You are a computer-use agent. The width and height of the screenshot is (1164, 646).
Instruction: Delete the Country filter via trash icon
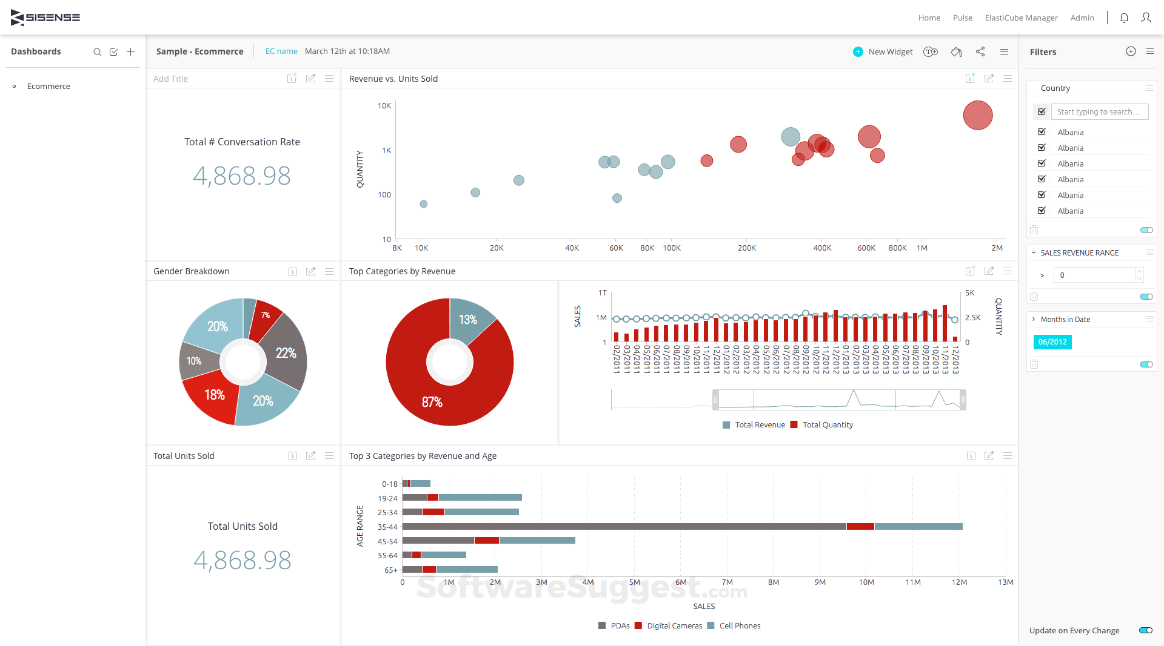point(1034,229)
